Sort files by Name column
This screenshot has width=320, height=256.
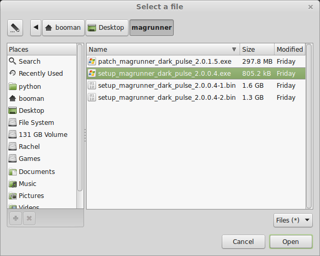pos(163,50)
